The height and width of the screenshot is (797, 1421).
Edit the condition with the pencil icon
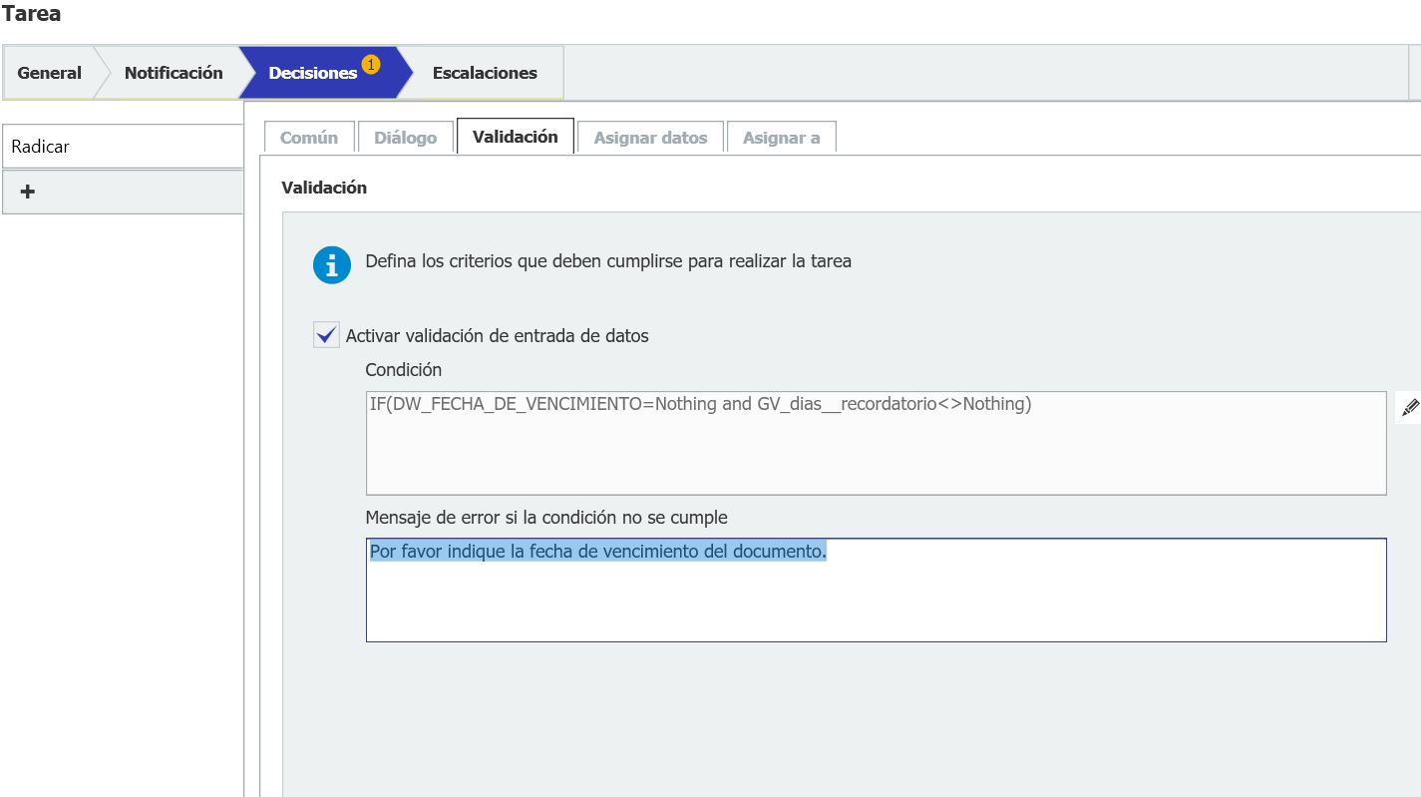(x=1410, y=407)
